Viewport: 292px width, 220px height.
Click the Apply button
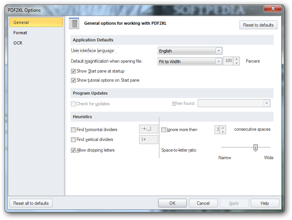tap(234, 203)
